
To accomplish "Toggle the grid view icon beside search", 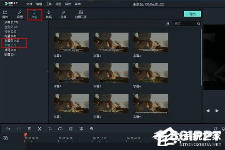I will (x=167, y=23).
